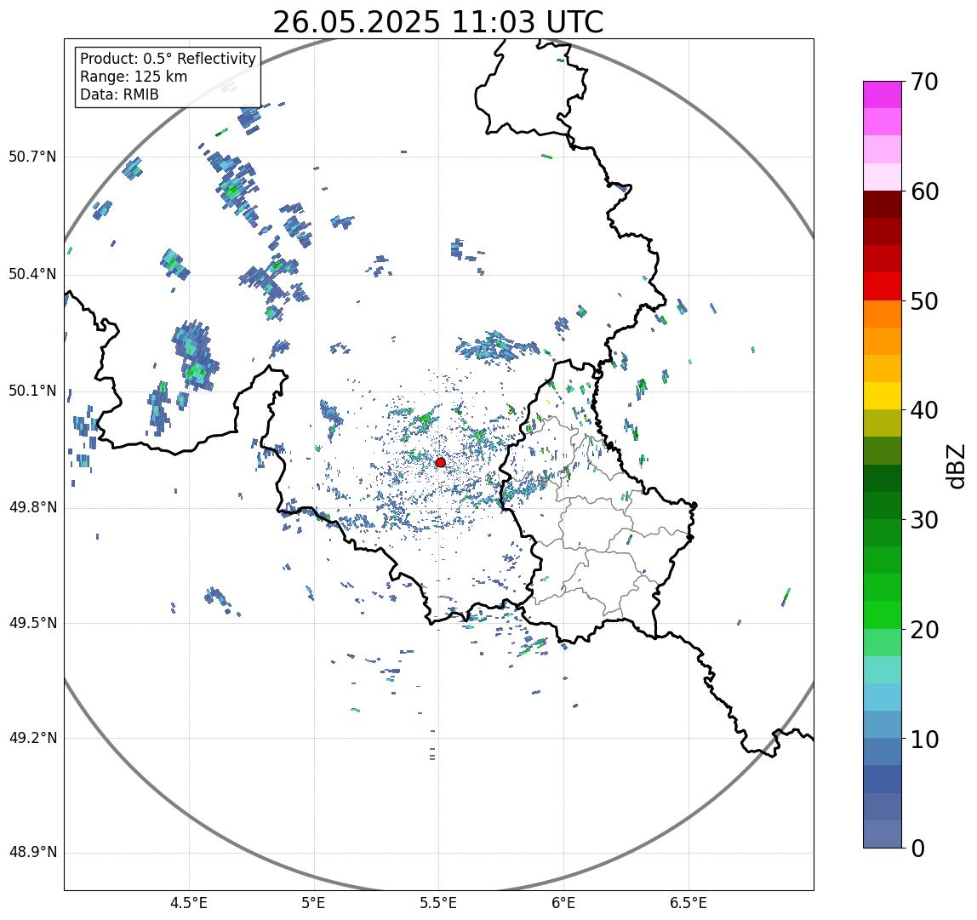Click the colorbar tick label 0
Image resolution: width=977 pixels, height=920 pixels.
click(917, 849)
